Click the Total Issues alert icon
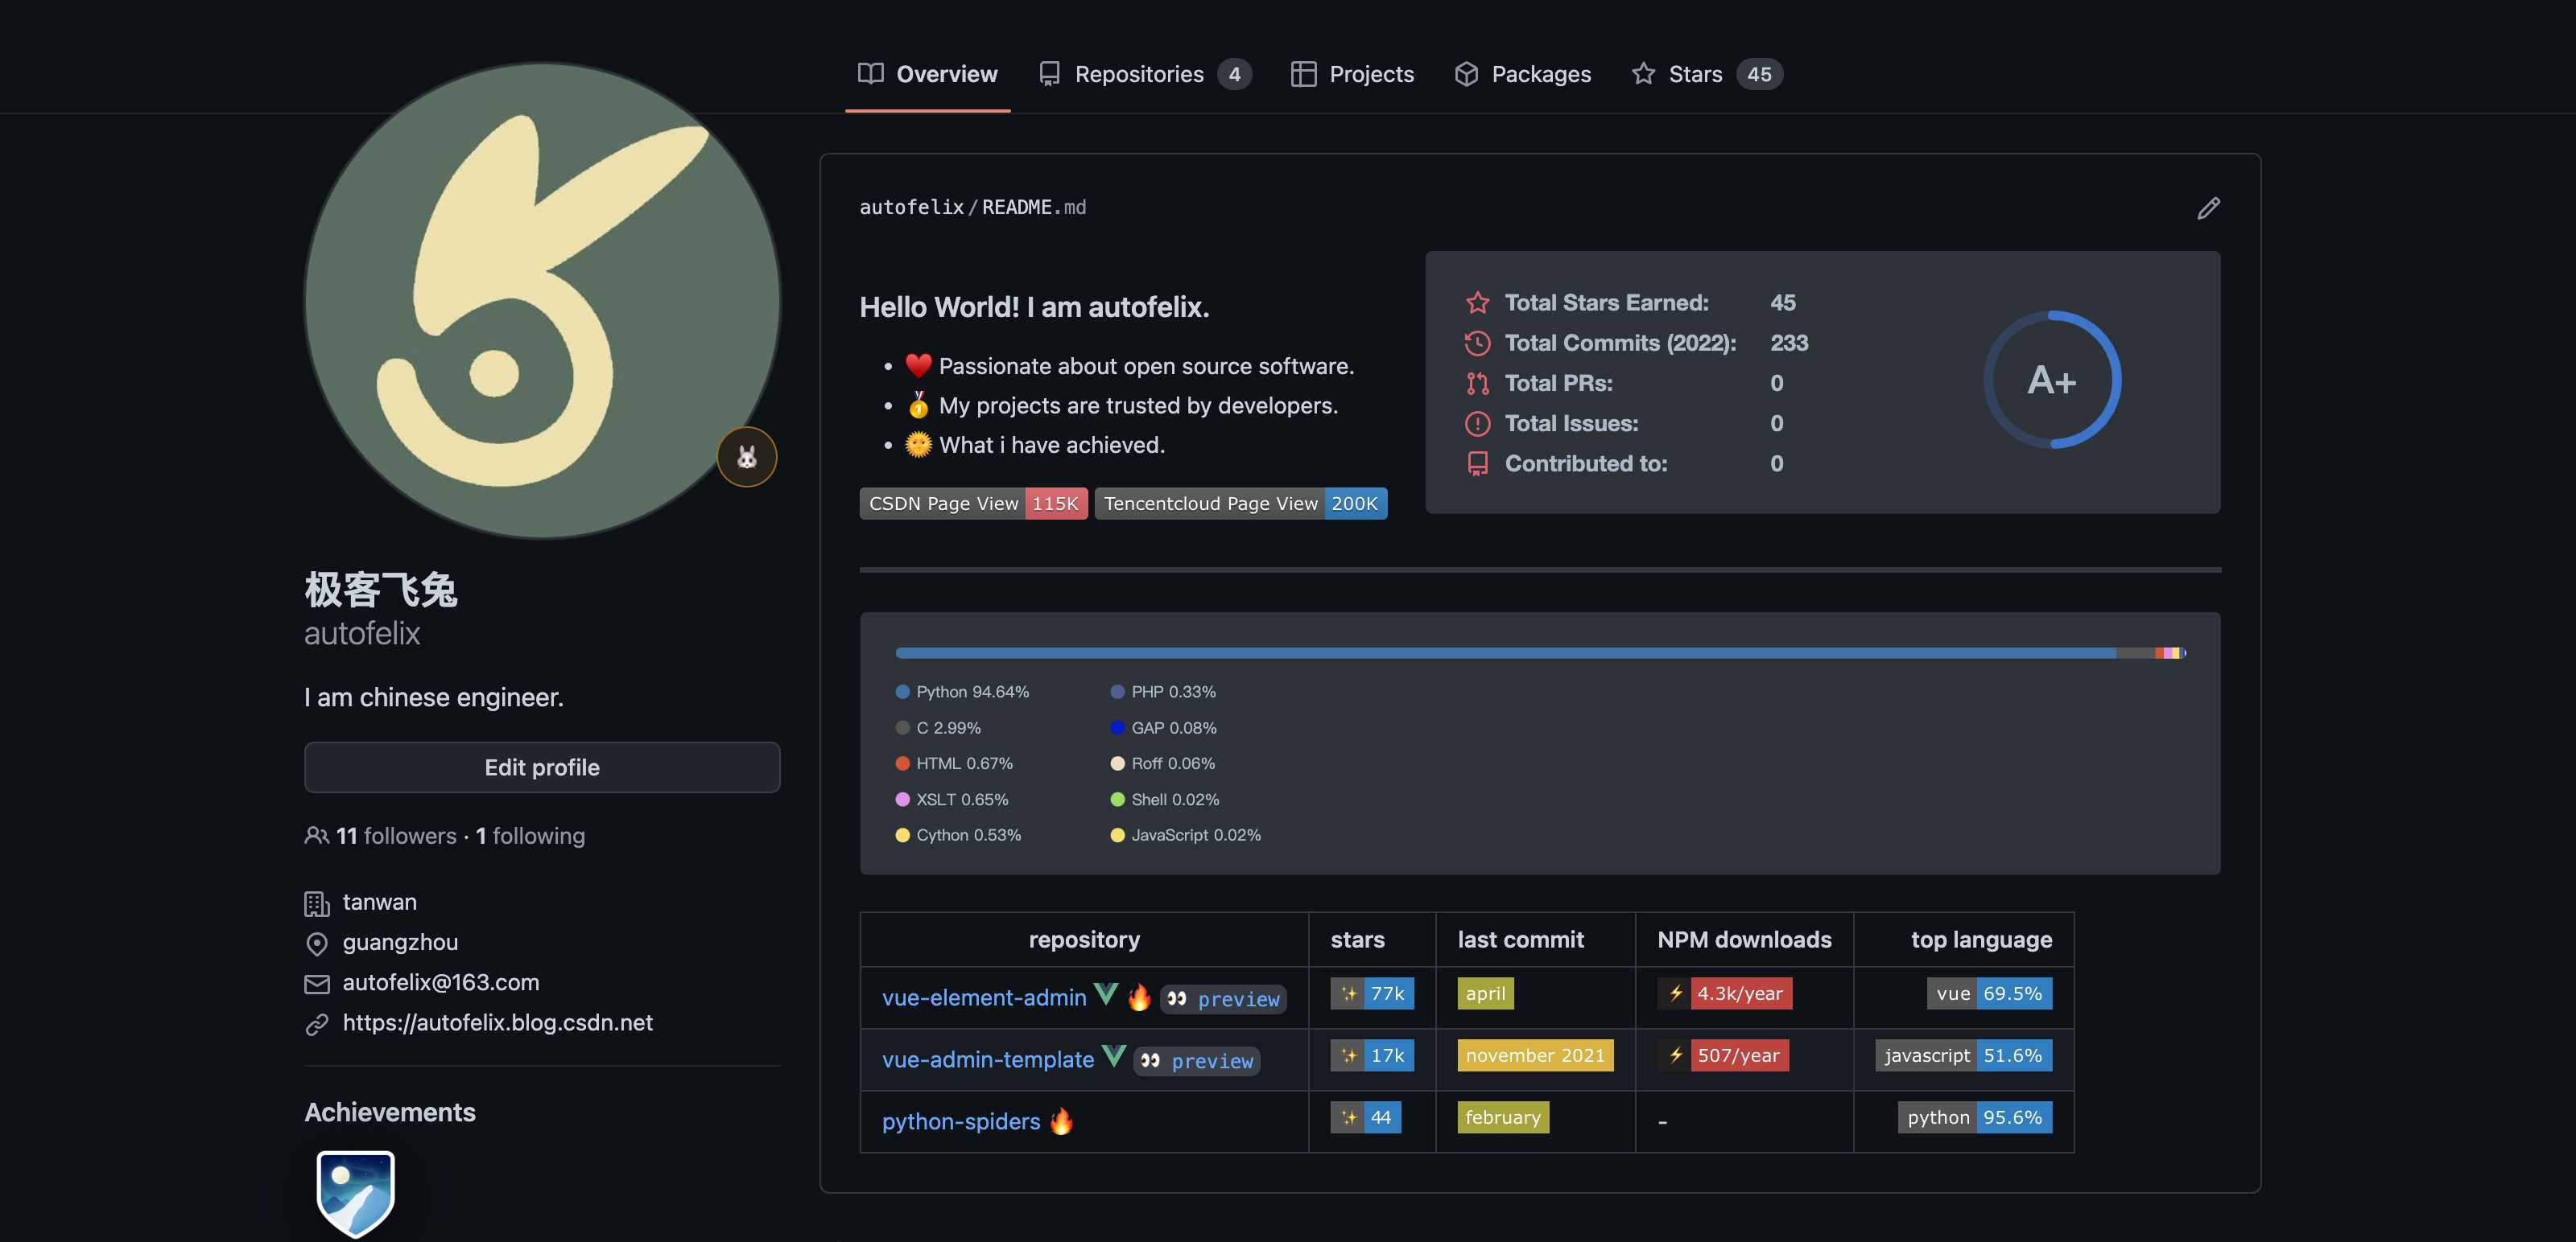Image resolution: width=2576 pixels, height=1242 pixels. click(x=1477, y=424)
